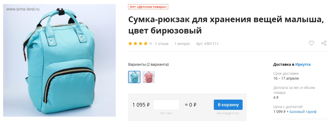Viewport: 330px width, 123px height.
Task: Click the ruble sign next to 1 095
Action: click(148, 105)
